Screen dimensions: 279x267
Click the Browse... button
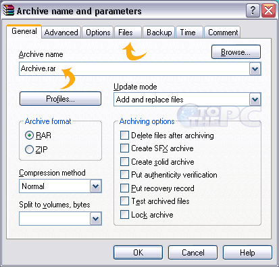(236, 52)
